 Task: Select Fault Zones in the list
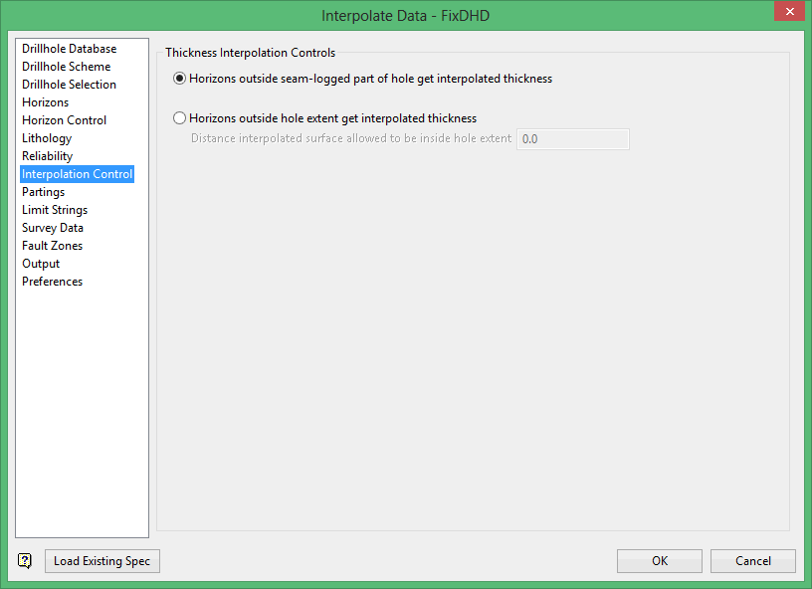click(x=53, y=246)
